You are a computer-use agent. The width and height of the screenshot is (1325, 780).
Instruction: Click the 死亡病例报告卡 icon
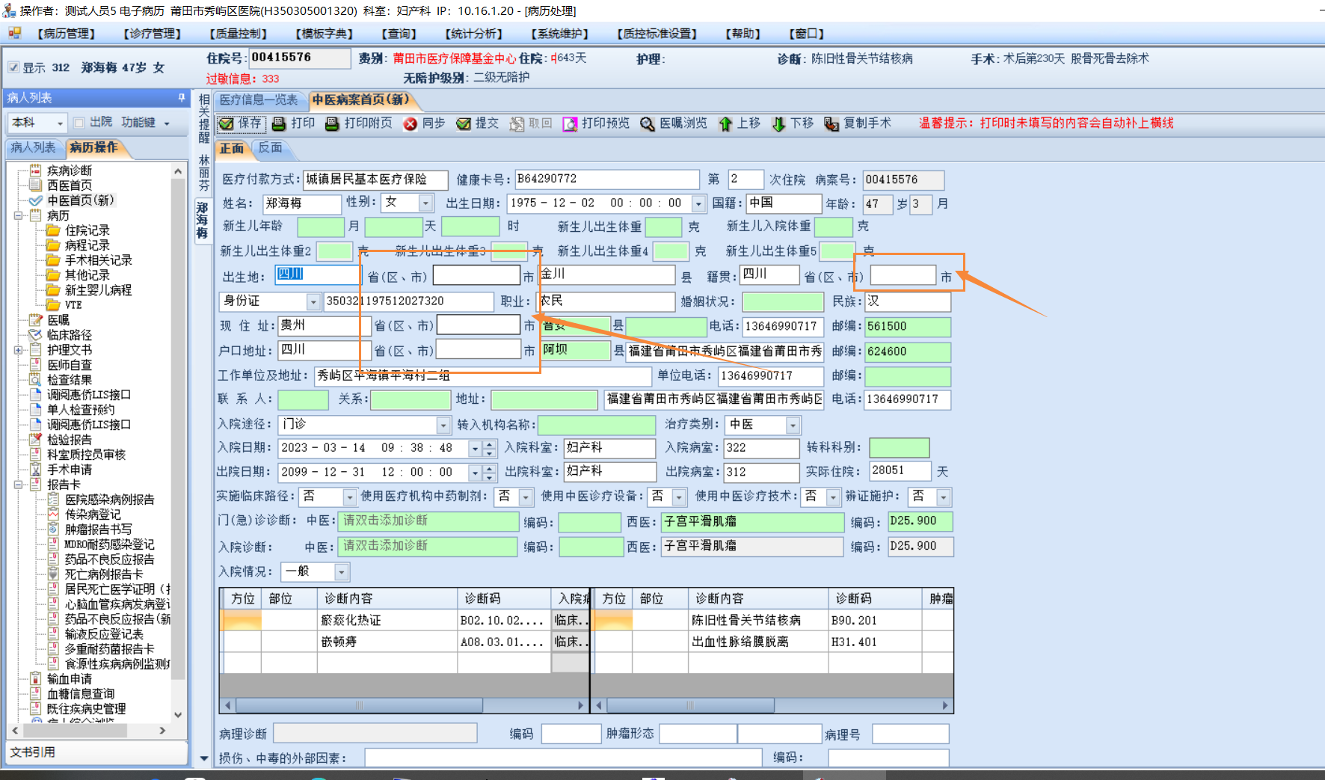point(53,574)
